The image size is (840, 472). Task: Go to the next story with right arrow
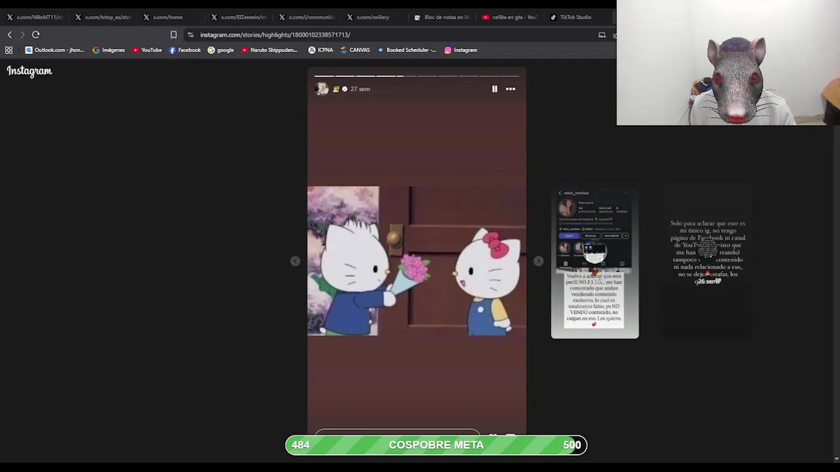pos(538,261)
